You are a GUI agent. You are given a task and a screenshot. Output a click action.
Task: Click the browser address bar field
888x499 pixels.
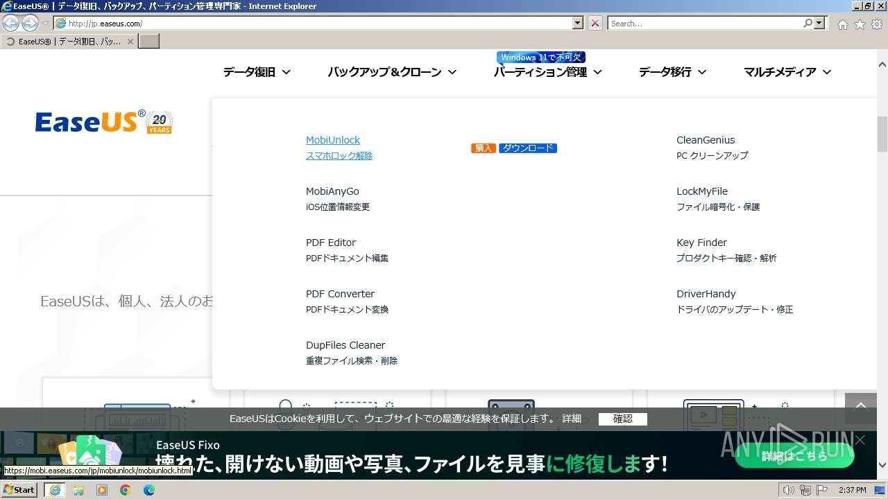tap(314, 23)
